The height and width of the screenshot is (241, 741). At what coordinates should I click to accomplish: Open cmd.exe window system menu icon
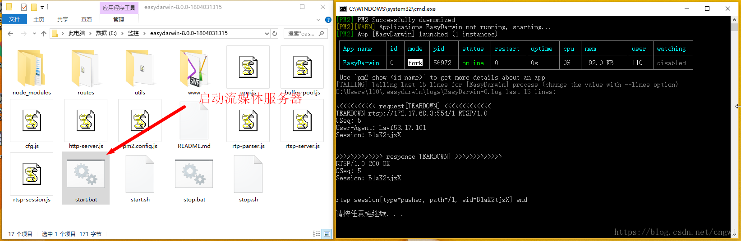(x=343, y=9)
